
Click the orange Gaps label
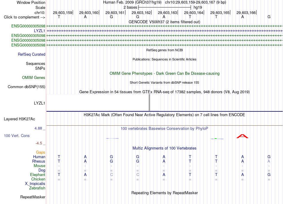[x=41, y=152]
